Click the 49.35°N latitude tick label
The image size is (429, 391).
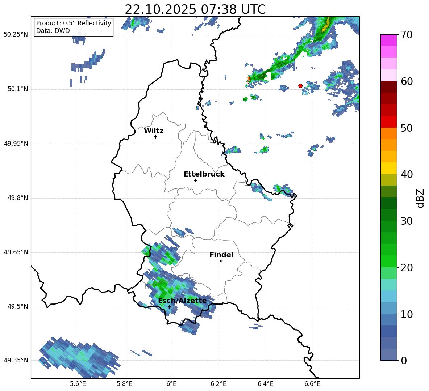16,360
